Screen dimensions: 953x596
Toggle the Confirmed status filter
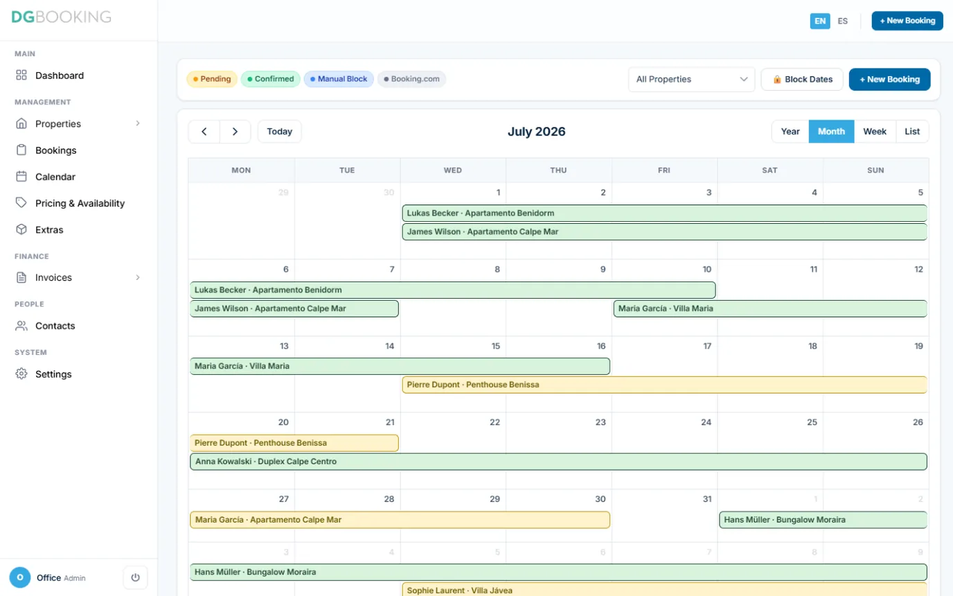(271, 79)
